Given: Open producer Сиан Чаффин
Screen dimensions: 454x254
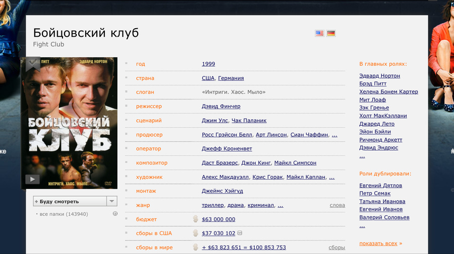Looking at the screenshot, I should pyautogui.click(x=309, y=134).
